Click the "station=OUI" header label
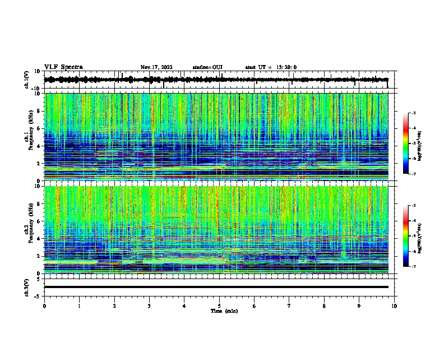This screenshot has height=343, width=444. point(207,67)
